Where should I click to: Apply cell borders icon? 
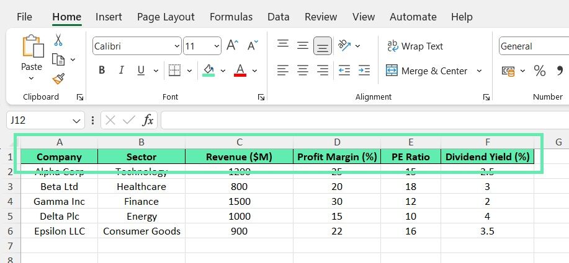click(174, 71)
